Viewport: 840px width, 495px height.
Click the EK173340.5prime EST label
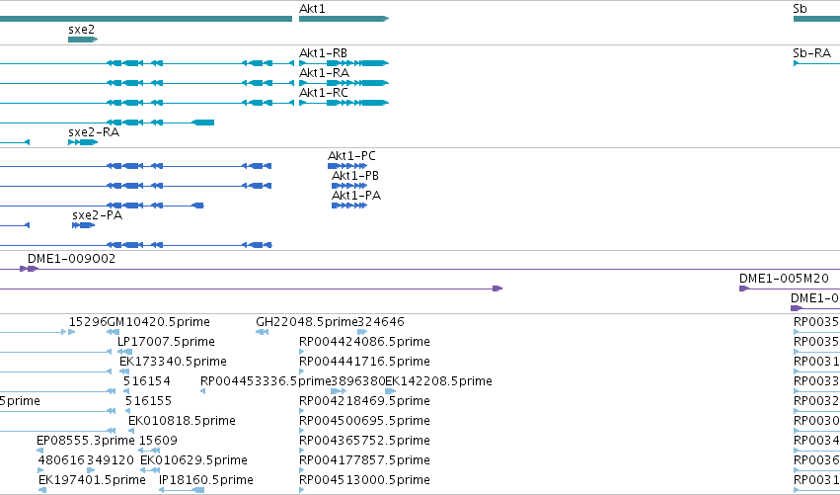173,362
